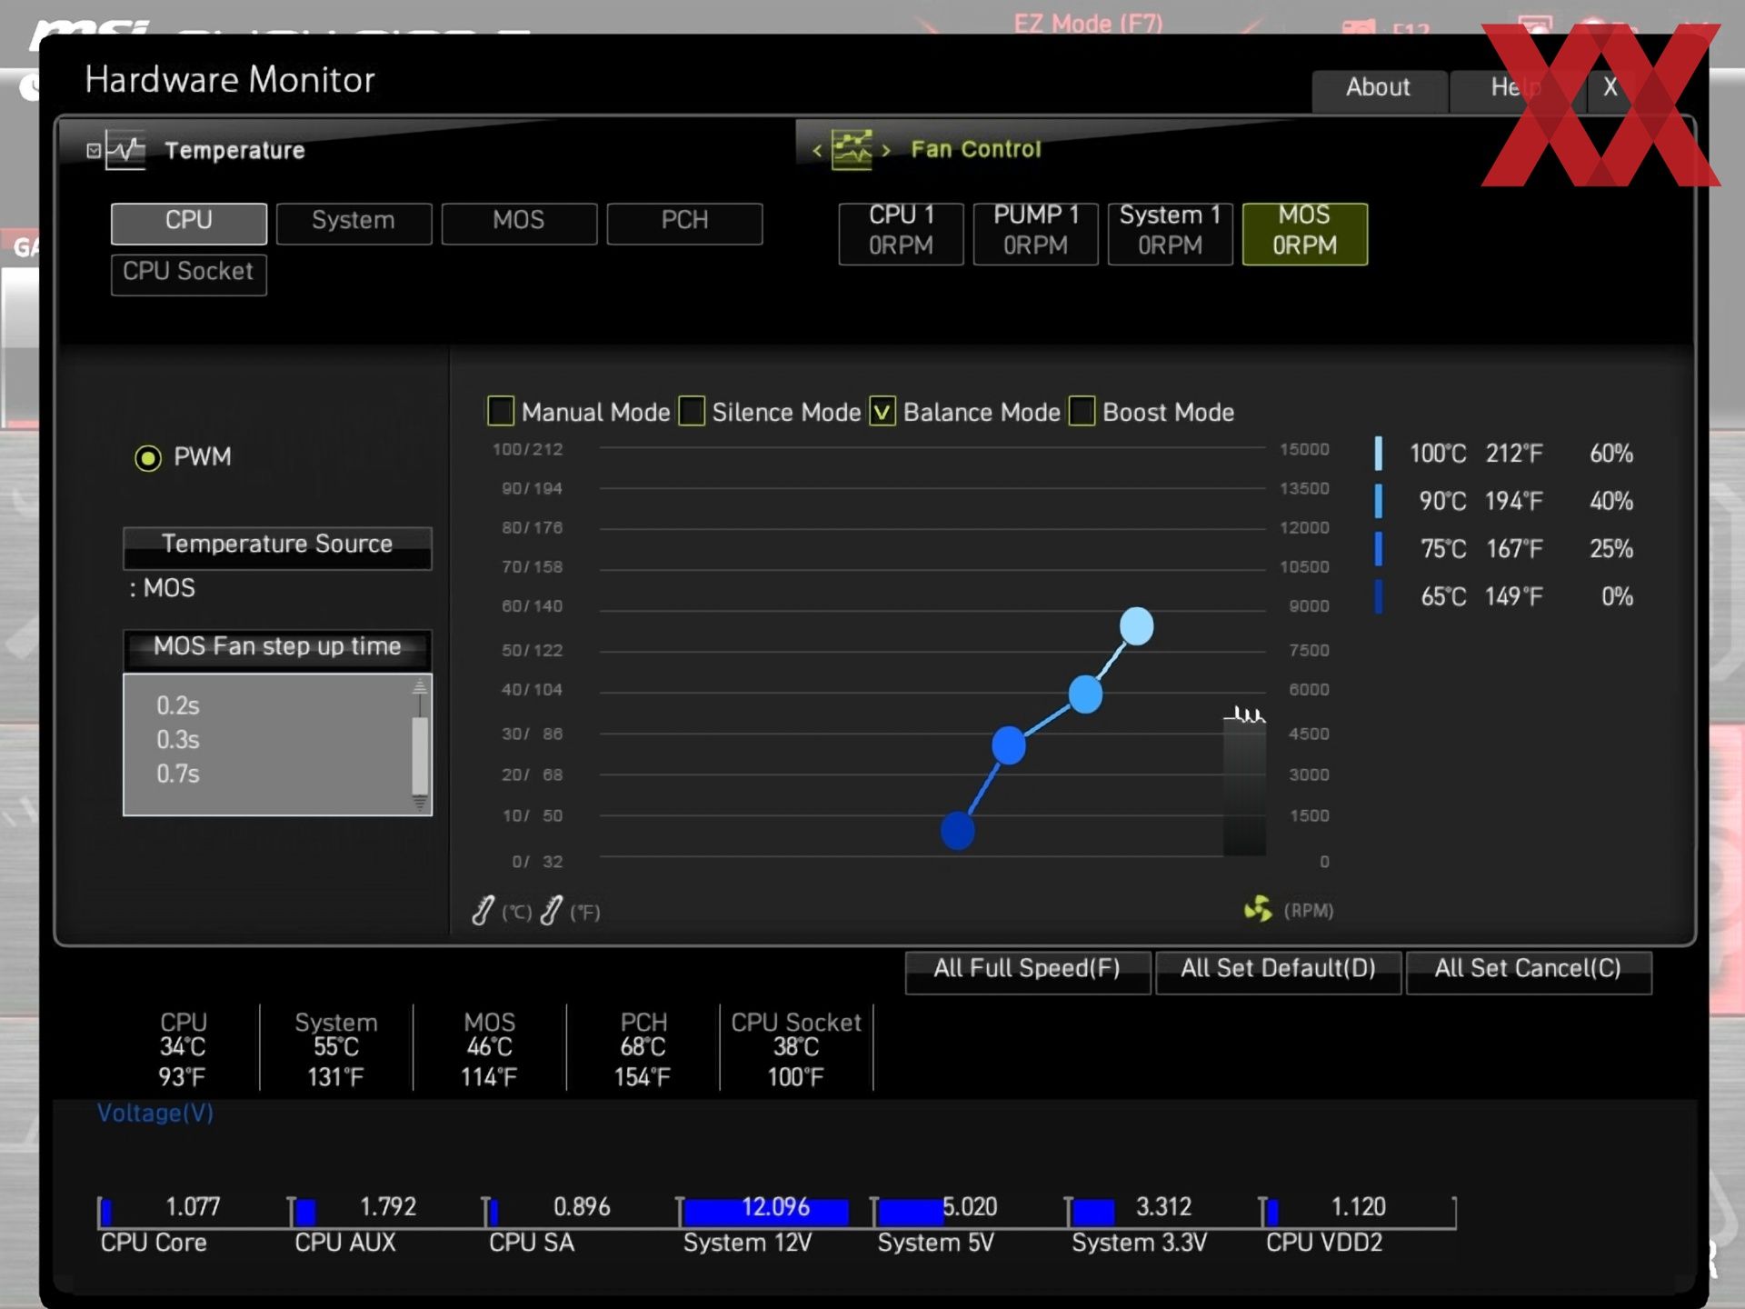Click the 0% value for 65°C
The width and height of the screenshot is (1745, 1309).
(x=1617, y=597)
